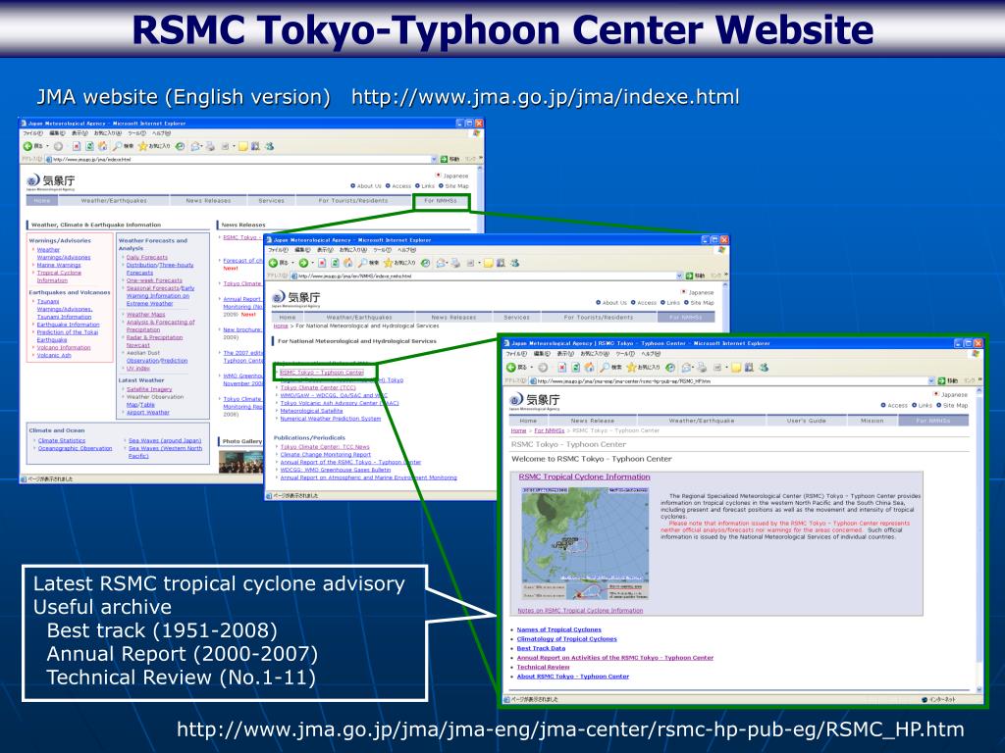Click History icon in RSMC Typhoon Center window
Image resolution: width=1005 pixels, height=753 pixels.
point(670,368)
